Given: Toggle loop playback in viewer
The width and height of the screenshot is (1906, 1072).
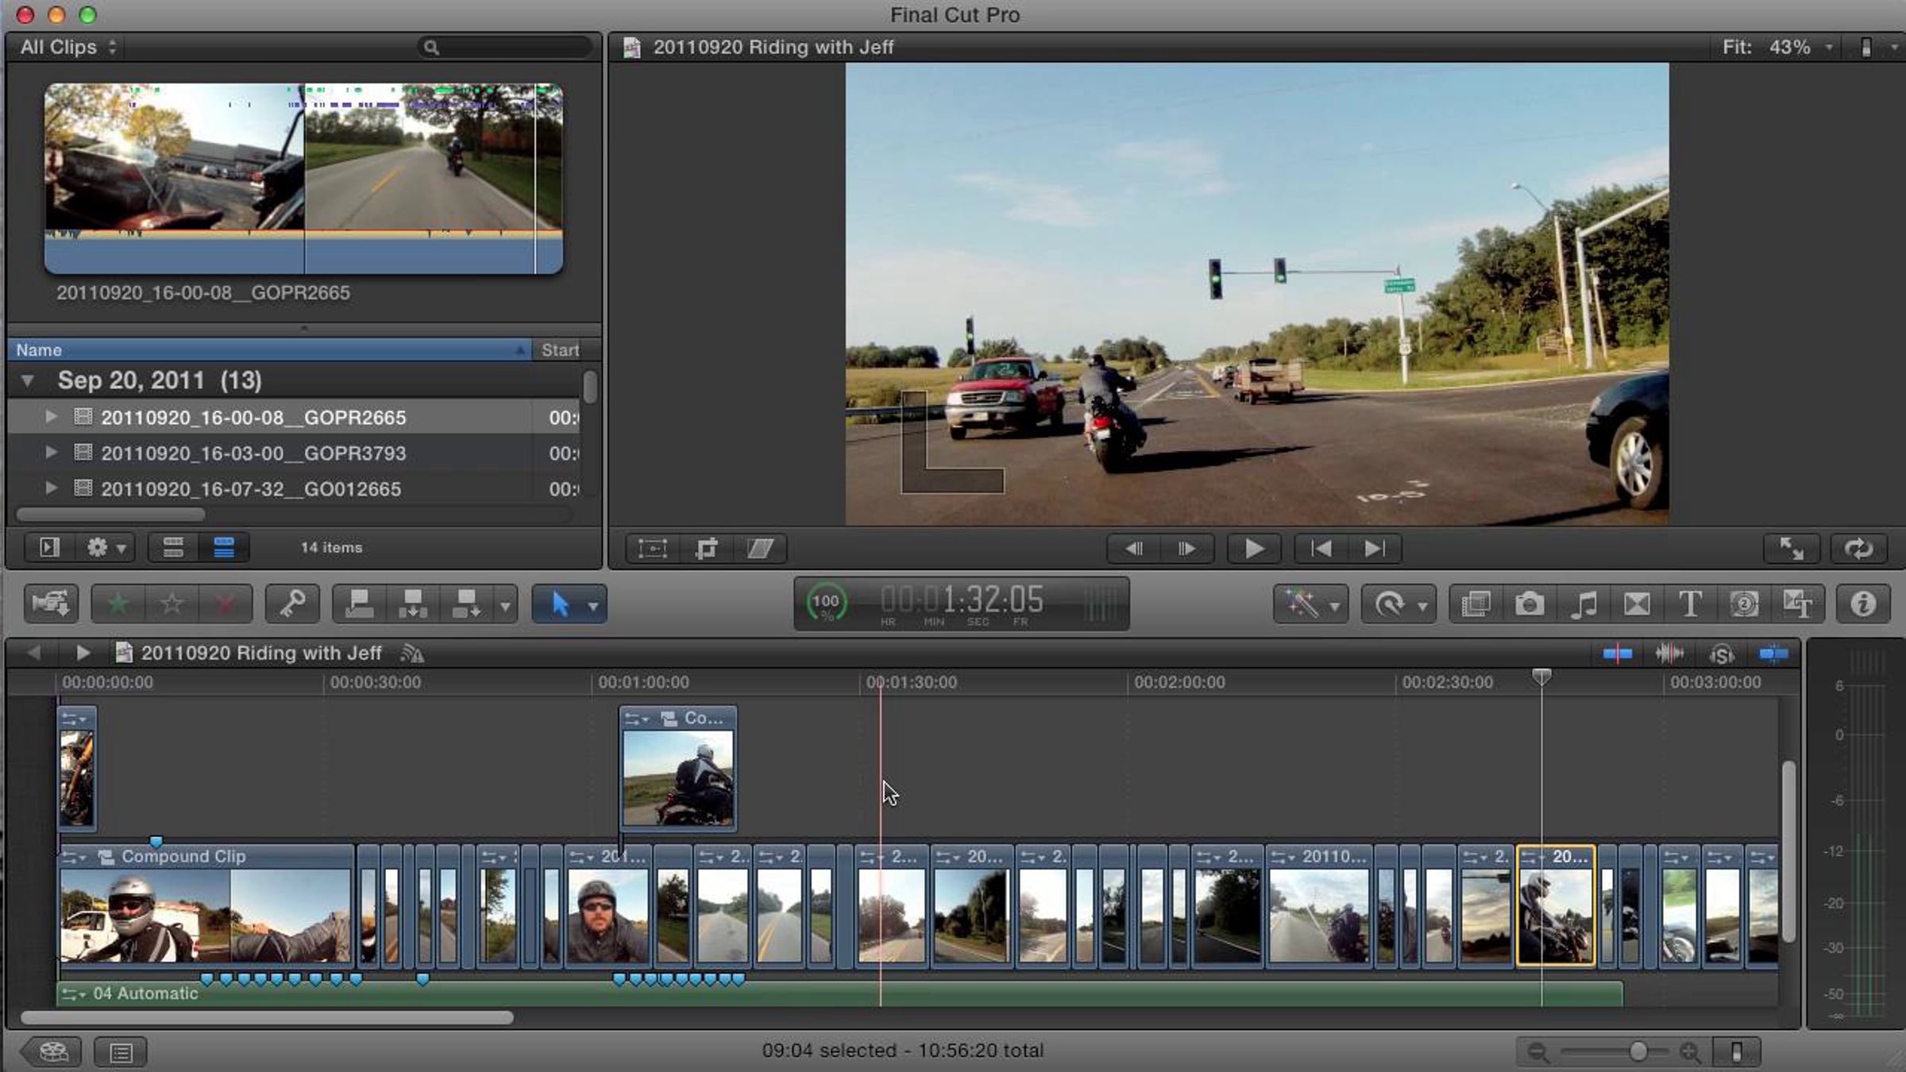Looking at the screenshot, I should pos(1858,549).
